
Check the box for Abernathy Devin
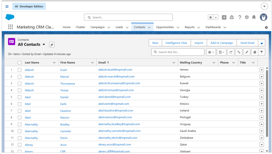(x=20, y=138)
